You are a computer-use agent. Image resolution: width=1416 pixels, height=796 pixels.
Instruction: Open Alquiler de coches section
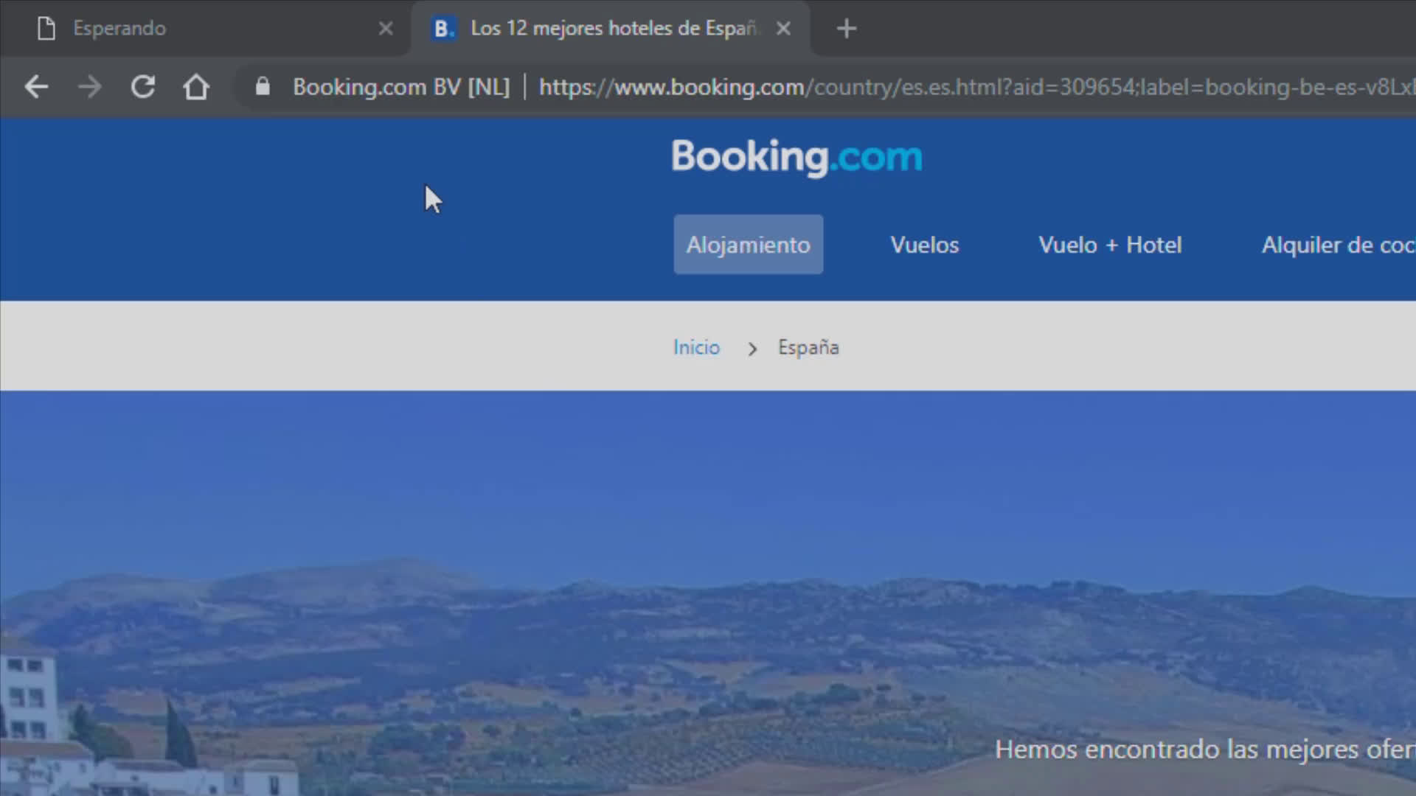click(1338, 245)
